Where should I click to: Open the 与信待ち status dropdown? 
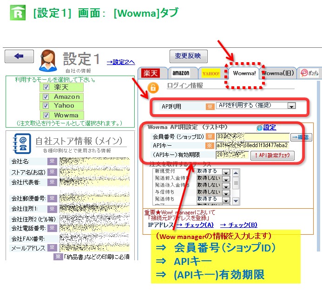tap(226, 193)
